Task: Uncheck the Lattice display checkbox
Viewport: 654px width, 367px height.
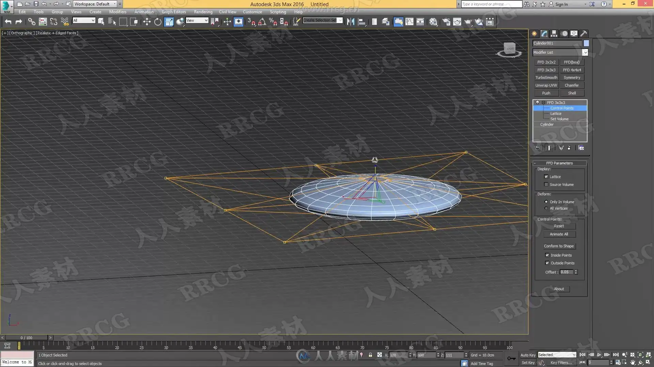Action: pos(546,177)
